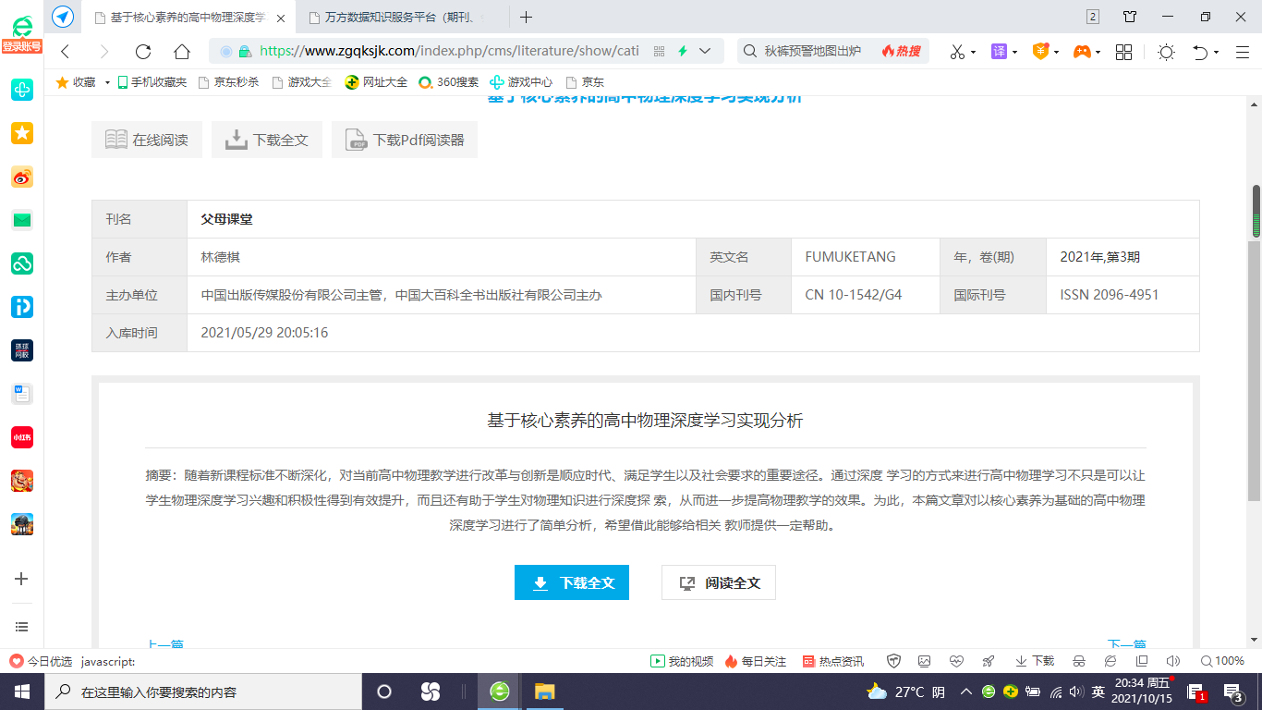Open 360搜索 bookmark
The image size is (1262, 710).
[449, 82]
